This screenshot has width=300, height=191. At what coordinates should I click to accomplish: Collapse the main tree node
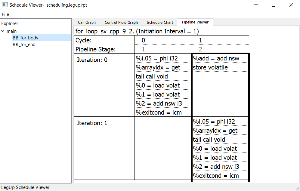tap(3, 31)
